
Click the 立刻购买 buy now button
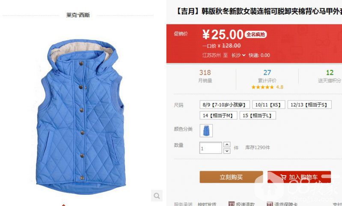(231, 177)
